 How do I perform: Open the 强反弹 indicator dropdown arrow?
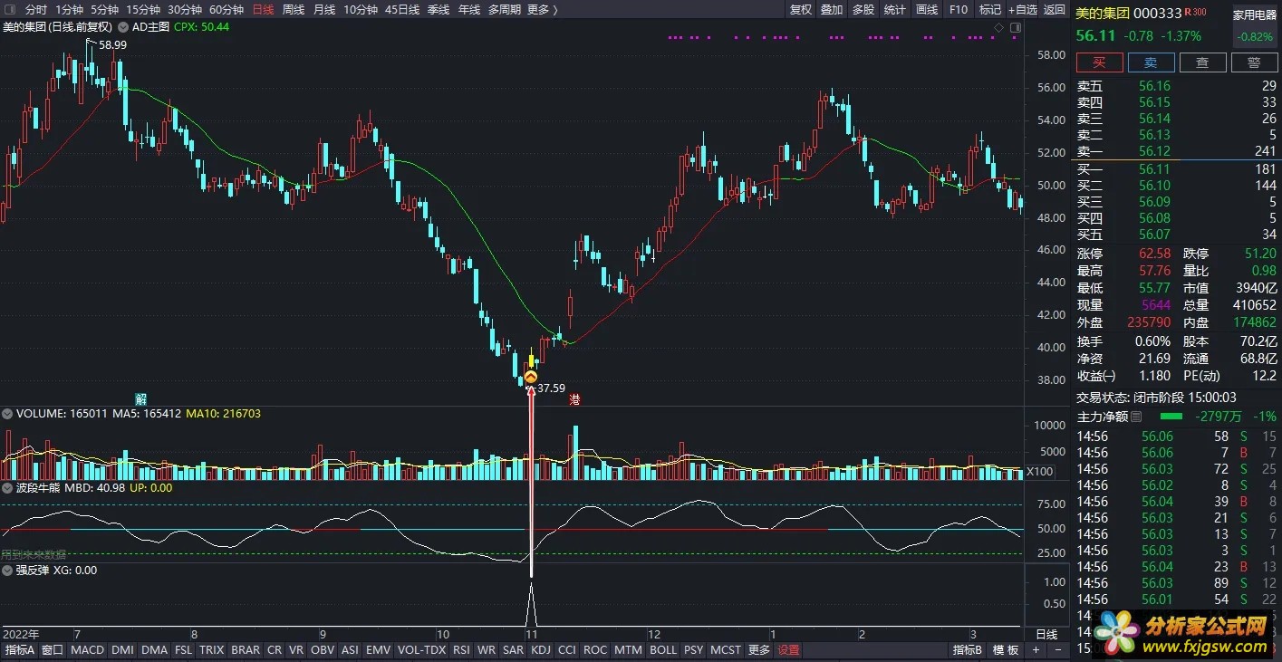(x=8, y=571)
